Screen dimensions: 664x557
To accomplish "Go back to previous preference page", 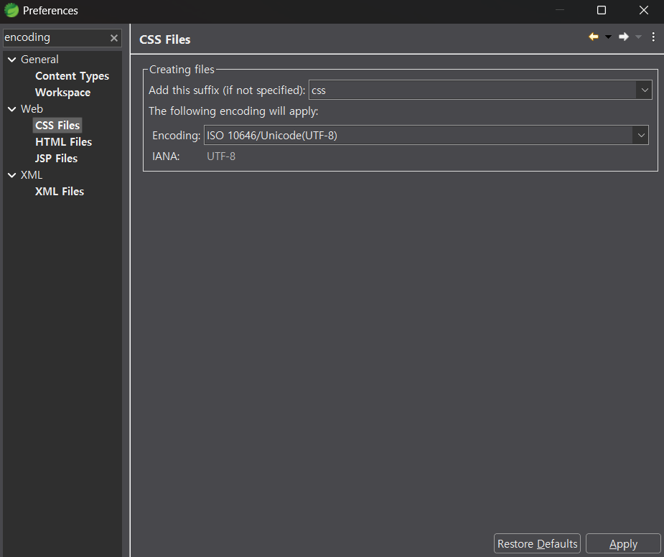I will click(594, 37).
